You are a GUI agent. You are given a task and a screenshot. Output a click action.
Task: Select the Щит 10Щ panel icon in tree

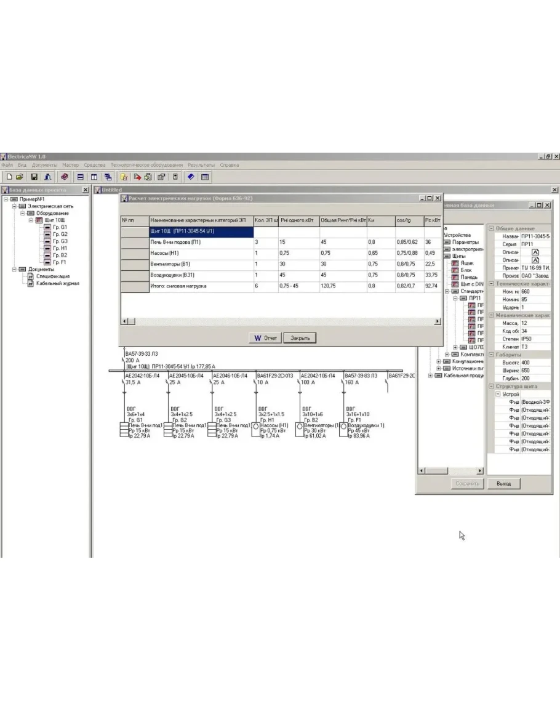coord(39,220)
